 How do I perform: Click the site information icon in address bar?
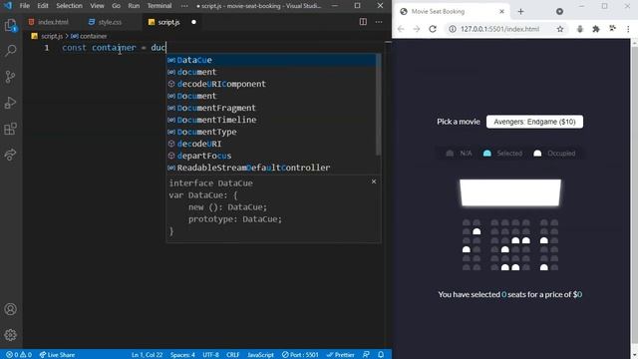point(452,29)
